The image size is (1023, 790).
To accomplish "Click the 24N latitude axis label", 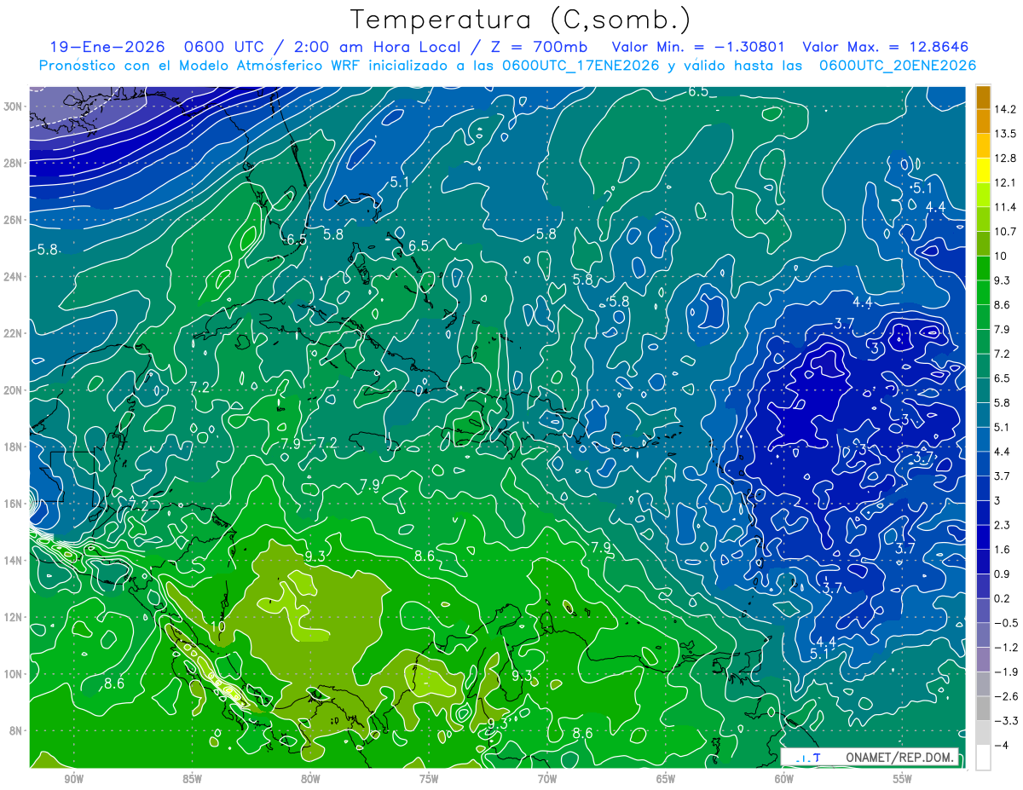I will (x=14, y=277).
